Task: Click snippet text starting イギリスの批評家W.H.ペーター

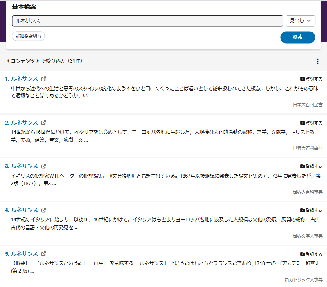Action: 166,180
